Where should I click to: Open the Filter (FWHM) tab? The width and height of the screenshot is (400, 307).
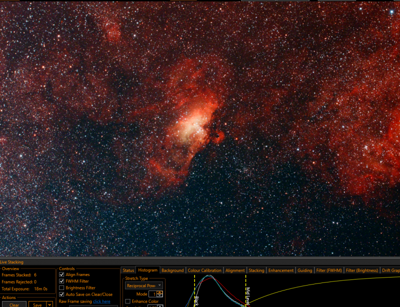[x=329, y=270]
